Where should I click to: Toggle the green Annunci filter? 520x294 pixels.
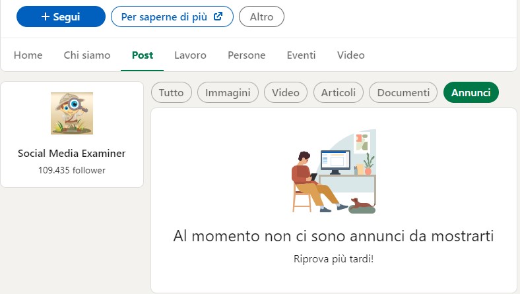click(471, 93)
